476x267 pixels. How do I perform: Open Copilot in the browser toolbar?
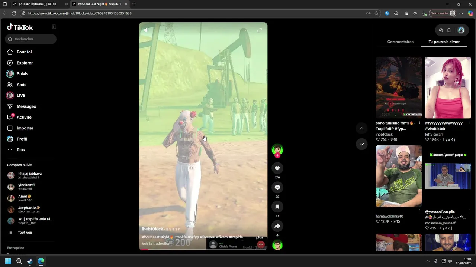click(470, 13)
